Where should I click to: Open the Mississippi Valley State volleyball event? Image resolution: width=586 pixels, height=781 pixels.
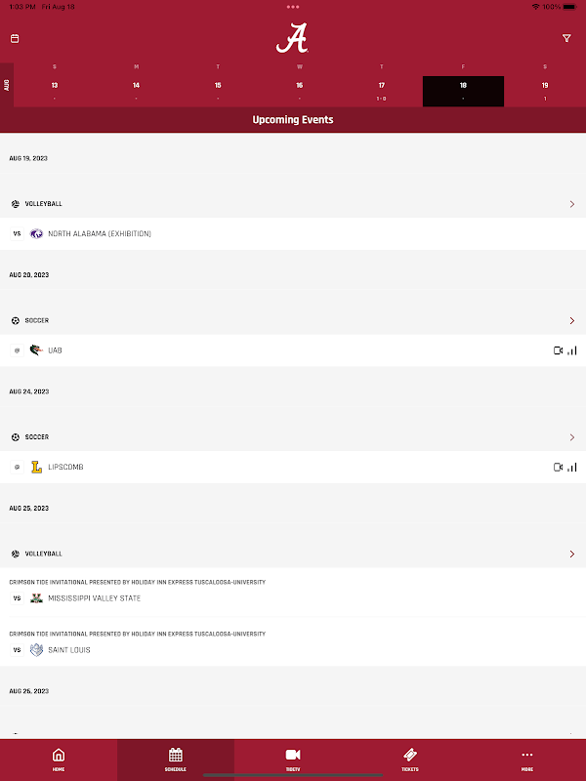coord(293,592)
